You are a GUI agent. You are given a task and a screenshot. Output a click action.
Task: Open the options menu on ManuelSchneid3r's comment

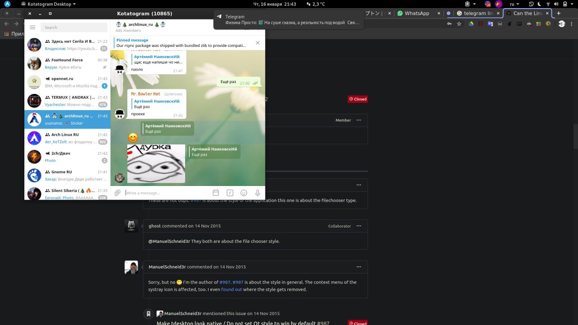point(359,267)
